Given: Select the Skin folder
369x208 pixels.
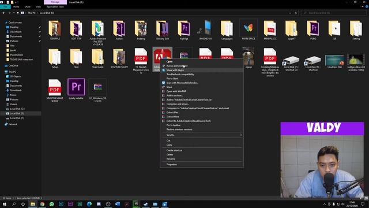Looking at the screenshot, I should [x=76, y=58].
